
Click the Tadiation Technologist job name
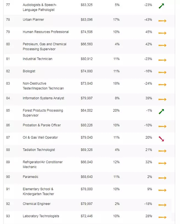[39, 150]
